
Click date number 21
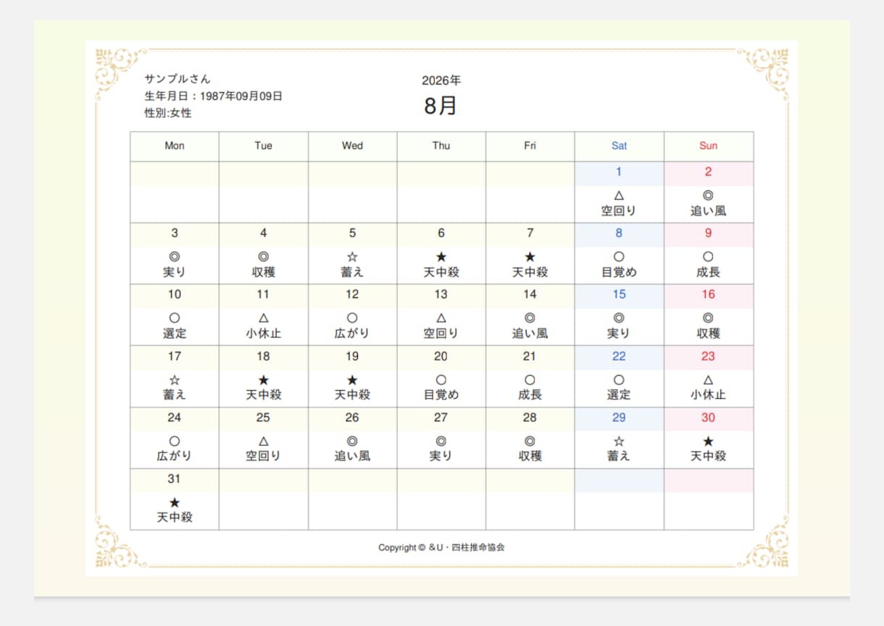tap(530, 356)
